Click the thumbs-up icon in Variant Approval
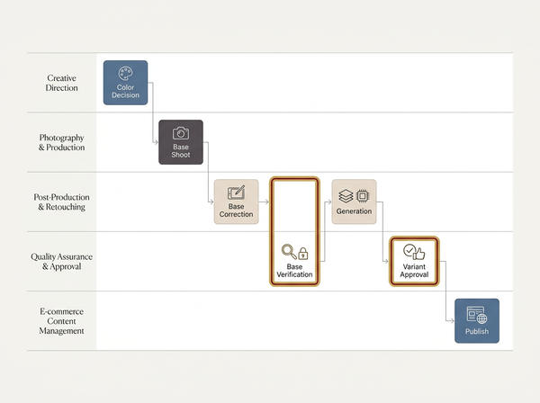The image size is (540, 403). (x=419, y=254)
